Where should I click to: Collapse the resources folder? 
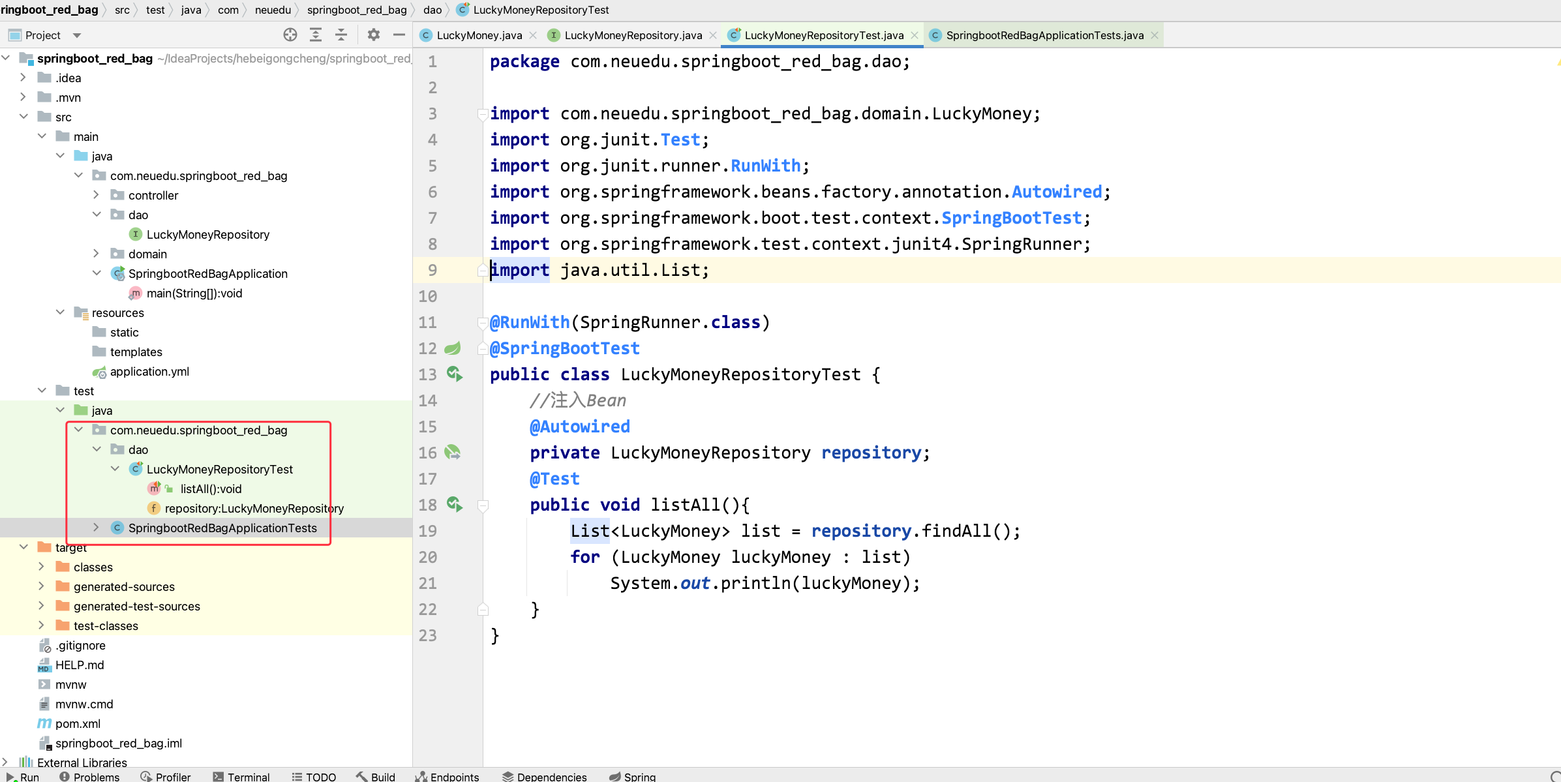[x=60, y=312]
